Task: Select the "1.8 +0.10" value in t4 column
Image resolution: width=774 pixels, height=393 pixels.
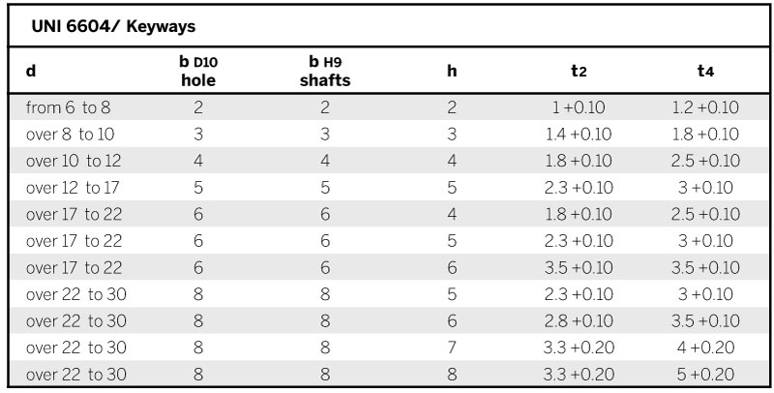Action: click(704, 135)
